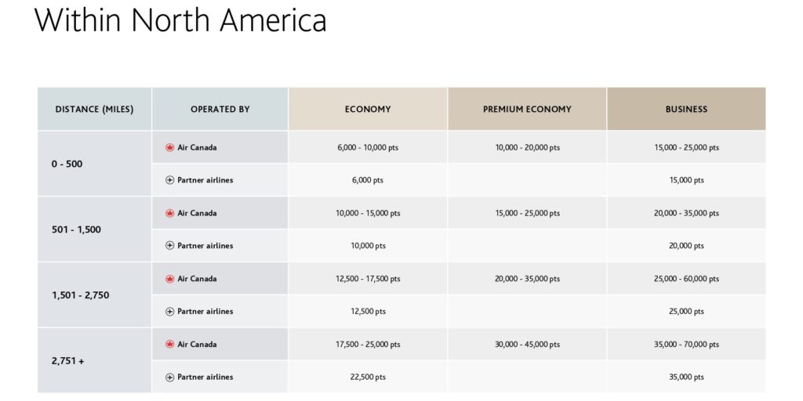Click the Within North America heading

[x=180, y=20]
